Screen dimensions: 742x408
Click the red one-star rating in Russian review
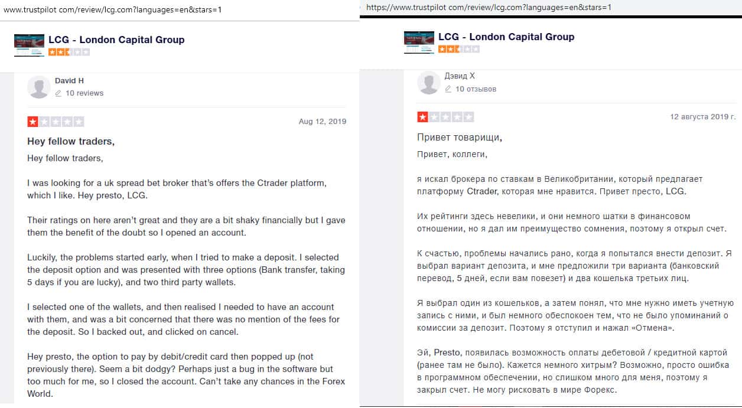click(x=445, y=117)
